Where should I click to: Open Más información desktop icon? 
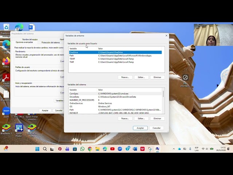click(185, 81)
